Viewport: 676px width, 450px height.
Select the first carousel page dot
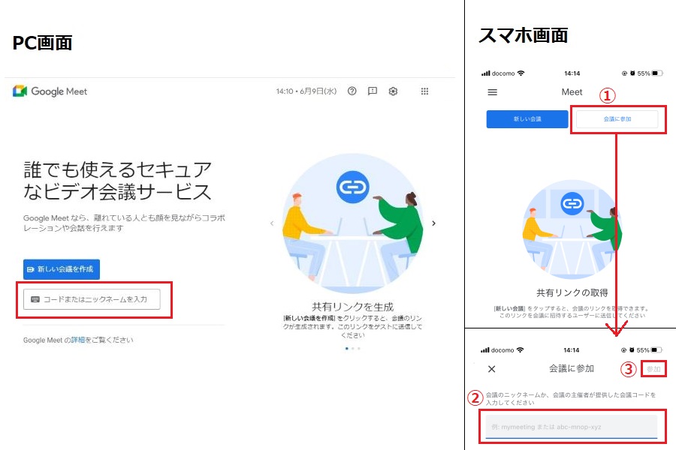(346, 349)
